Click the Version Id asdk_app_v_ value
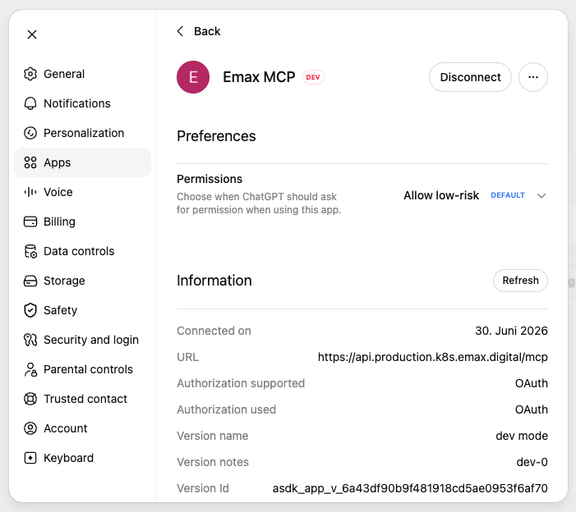Viewport: 576px width, 512px height. coord(410,488)
